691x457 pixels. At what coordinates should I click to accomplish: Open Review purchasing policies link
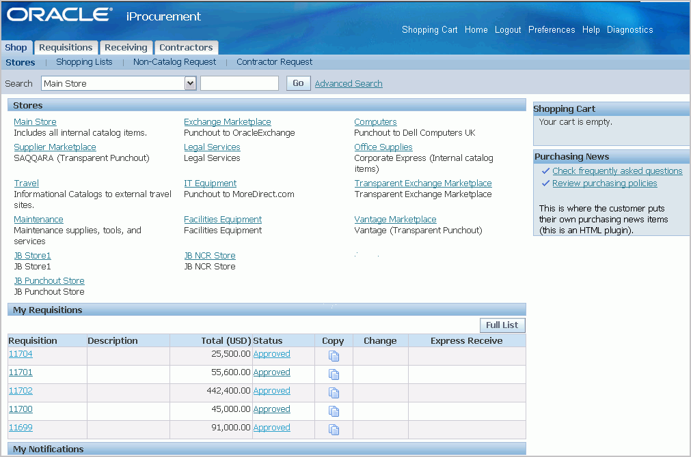click(x=605, y=183)
